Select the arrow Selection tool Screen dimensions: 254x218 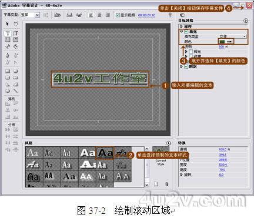8,24
